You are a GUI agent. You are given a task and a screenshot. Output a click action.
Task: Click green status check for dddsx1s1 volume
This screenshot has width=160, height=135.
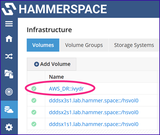point(34,124)
